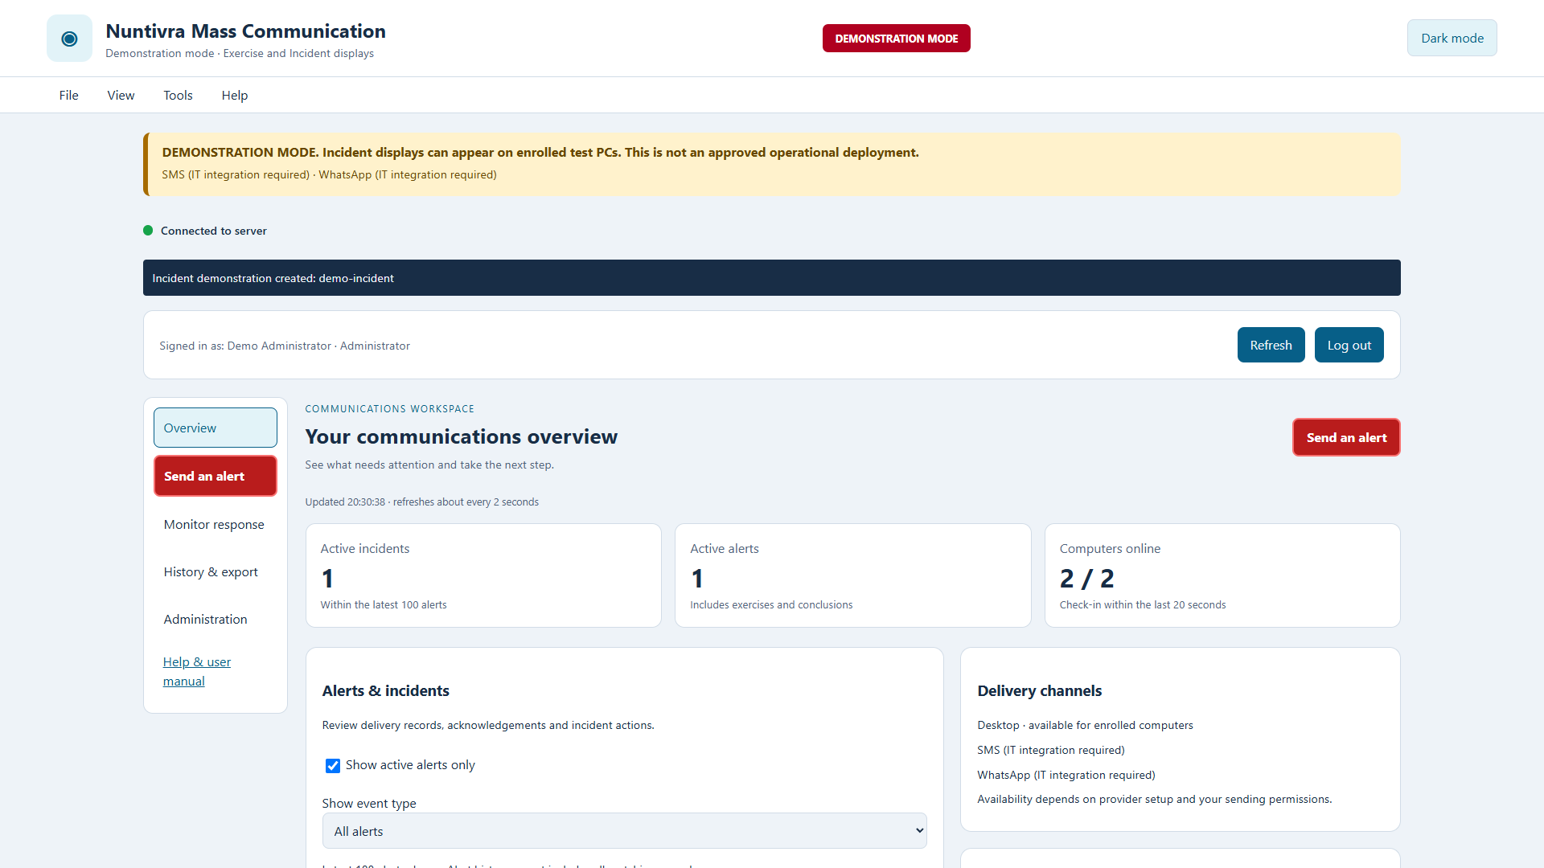Viewport: 1544px width, 868px height.
Task: Open the Show event type dropdown
Action: (624, 831)
